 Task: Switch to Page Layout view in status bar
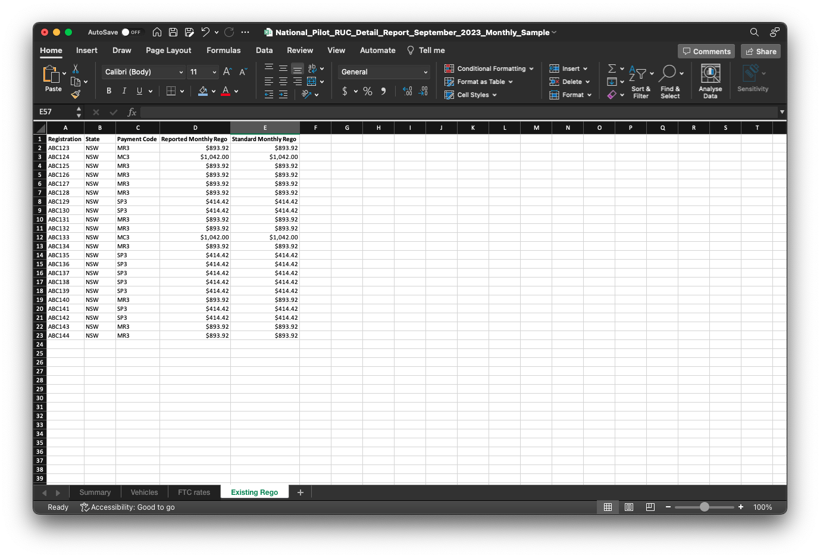(629, 507)
